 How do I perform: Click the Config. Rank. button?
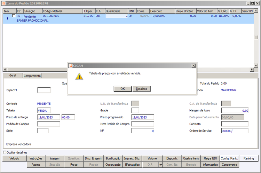click(229, 158)
